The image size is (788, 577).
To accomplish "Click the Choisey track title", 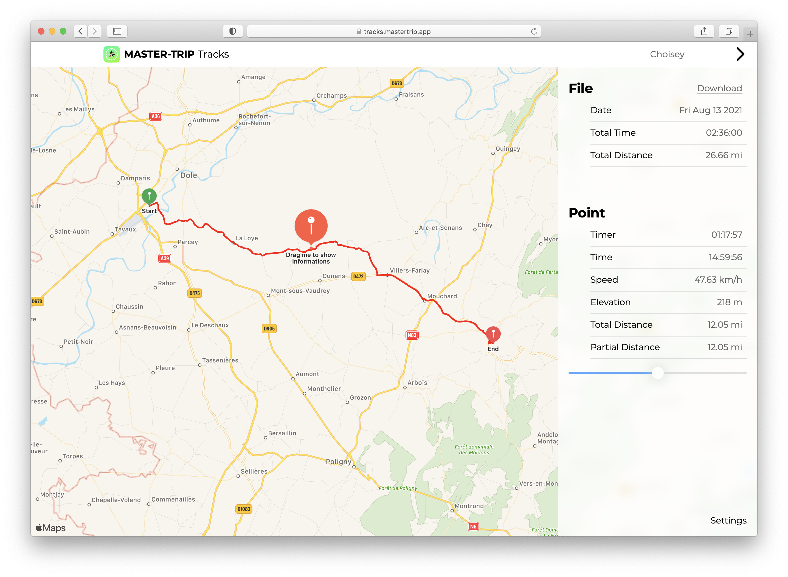I will [x=667, y=54].
